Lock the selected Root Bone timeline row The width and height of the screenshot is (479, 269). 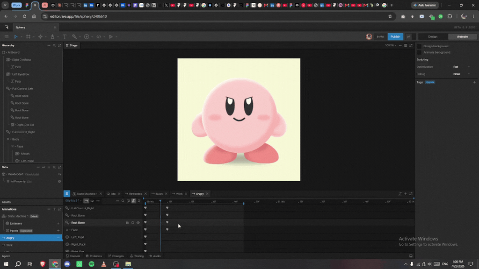[x=127, y=223]
